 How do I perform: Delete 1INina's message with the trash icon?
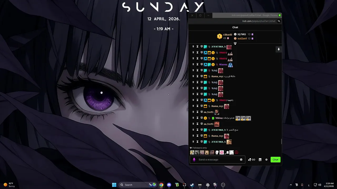pyautogui.click(x=193, y=118)
